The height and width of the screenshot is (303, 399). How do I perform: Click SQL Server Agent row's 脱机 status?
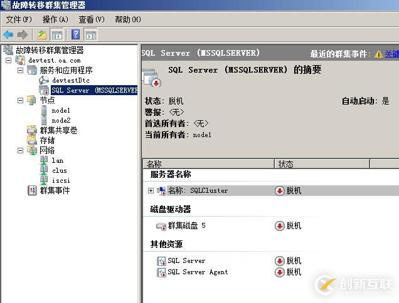[x=294, y=272]
